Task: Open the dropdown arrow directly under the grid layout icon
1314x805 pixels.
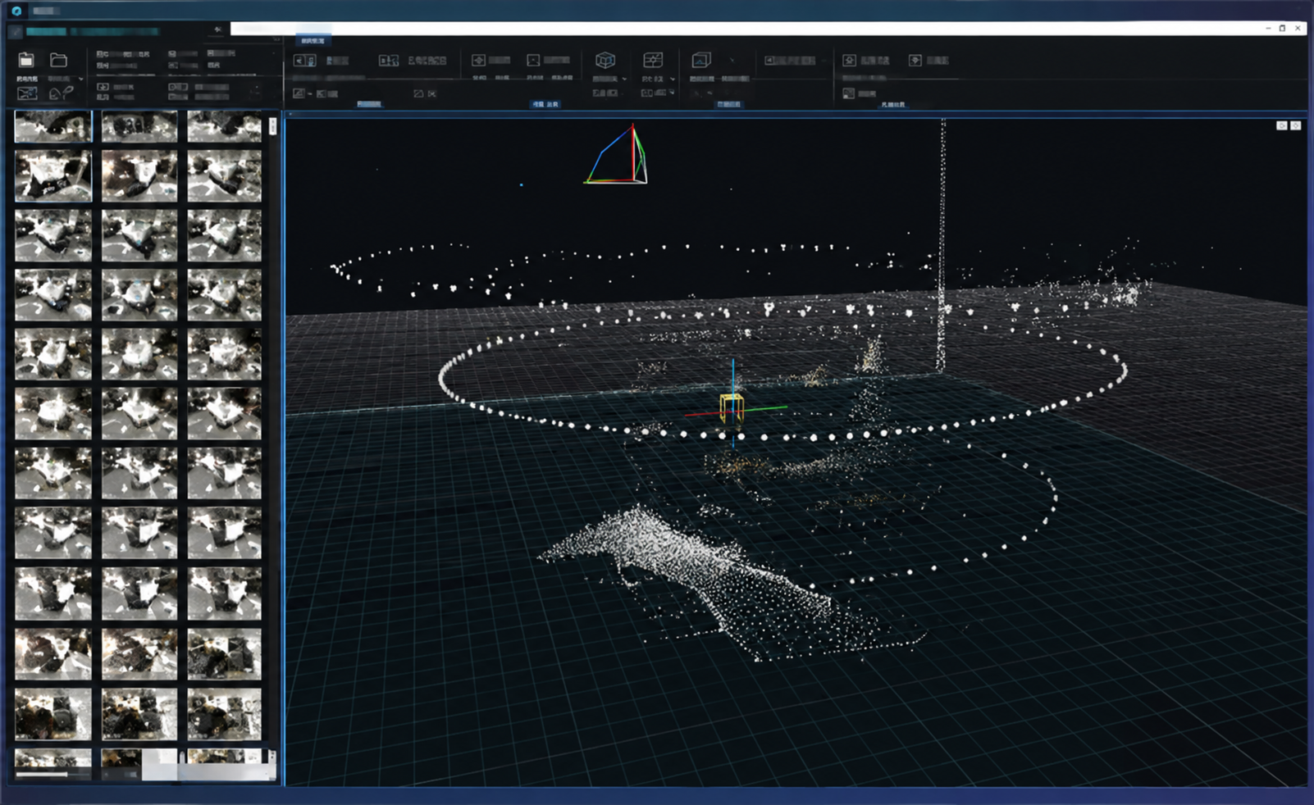Action: click(x=673, y=80)
